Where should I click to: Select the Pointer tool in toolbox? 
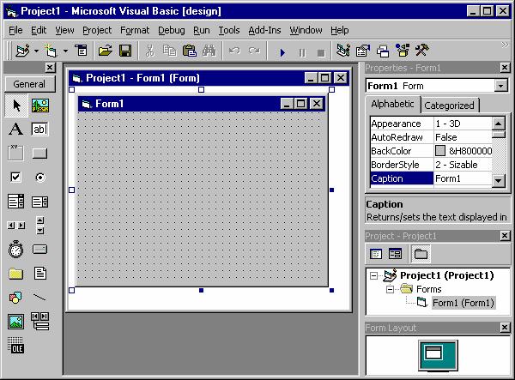tap(16, 106)
